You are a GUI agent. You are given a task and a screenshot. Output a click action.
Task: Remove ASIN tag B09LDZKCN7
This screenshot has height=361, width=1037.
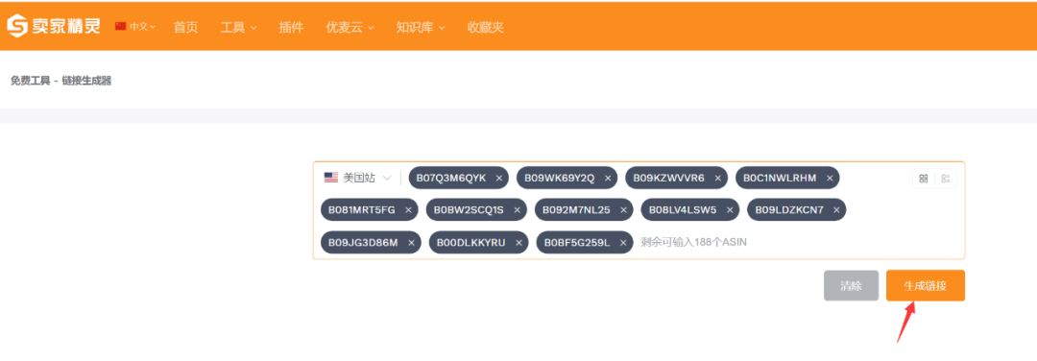point(836,210)
